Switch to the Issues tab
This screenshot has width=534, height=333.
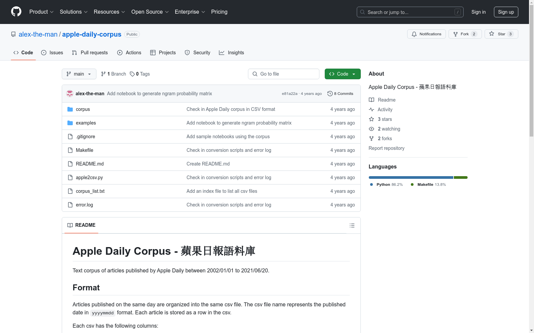(x=52, y=53)
